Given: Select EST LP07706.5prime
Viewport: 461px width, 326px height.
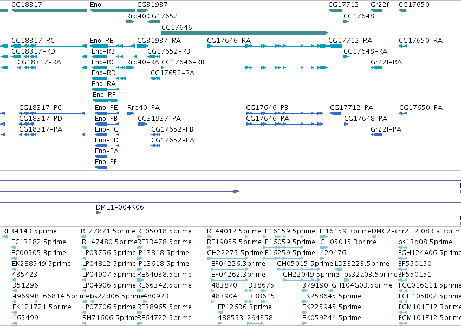Looking at the screenshot, I should 109,307.
